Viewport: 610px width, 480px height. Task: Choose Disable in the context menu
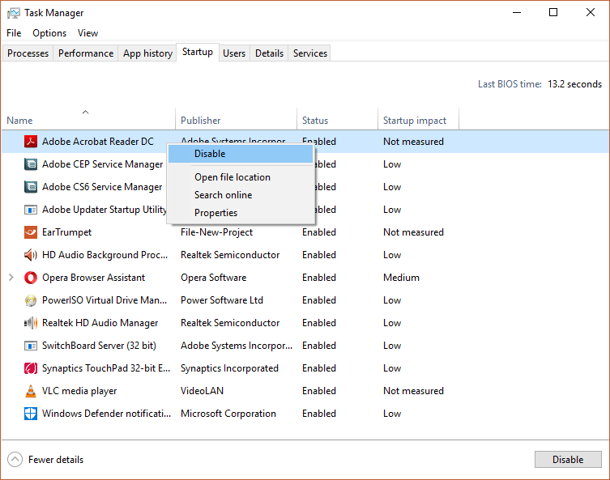pyautogui.click(x=241, y=154)
